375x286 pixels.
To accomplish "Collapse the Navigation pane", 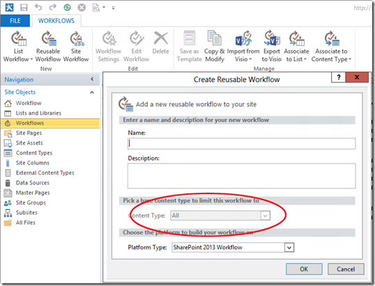I will 92,79.
